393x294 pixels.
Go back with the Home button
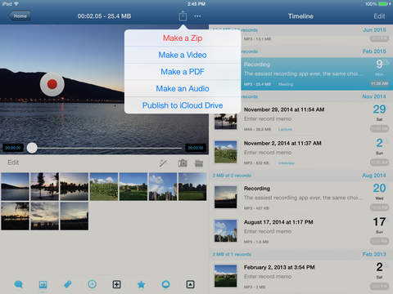pyautogui.click(x=19, y=16)
